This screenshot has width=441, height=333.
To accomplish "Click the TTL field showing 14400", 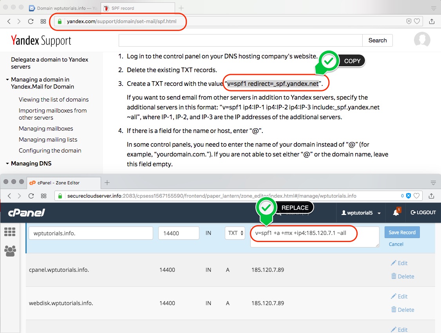I will 179,233.
